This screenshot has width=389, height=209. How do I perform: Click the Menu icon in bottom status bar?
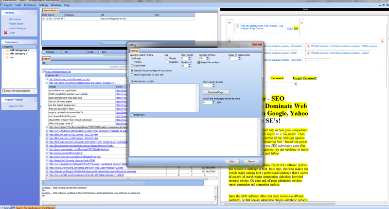(x=2, y=208)
